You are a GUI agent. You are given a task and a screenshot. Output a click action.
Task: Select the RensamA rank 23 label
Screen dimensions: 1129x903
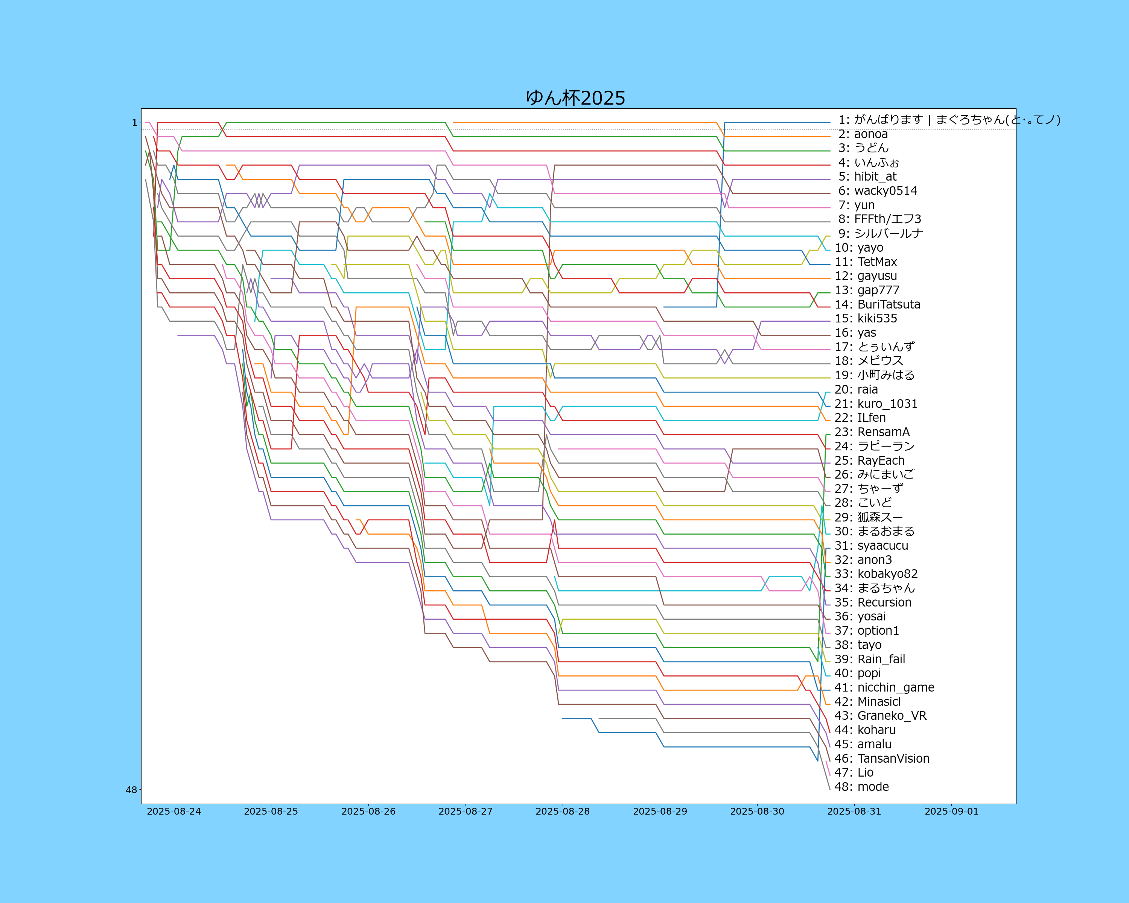coord(872,432)
